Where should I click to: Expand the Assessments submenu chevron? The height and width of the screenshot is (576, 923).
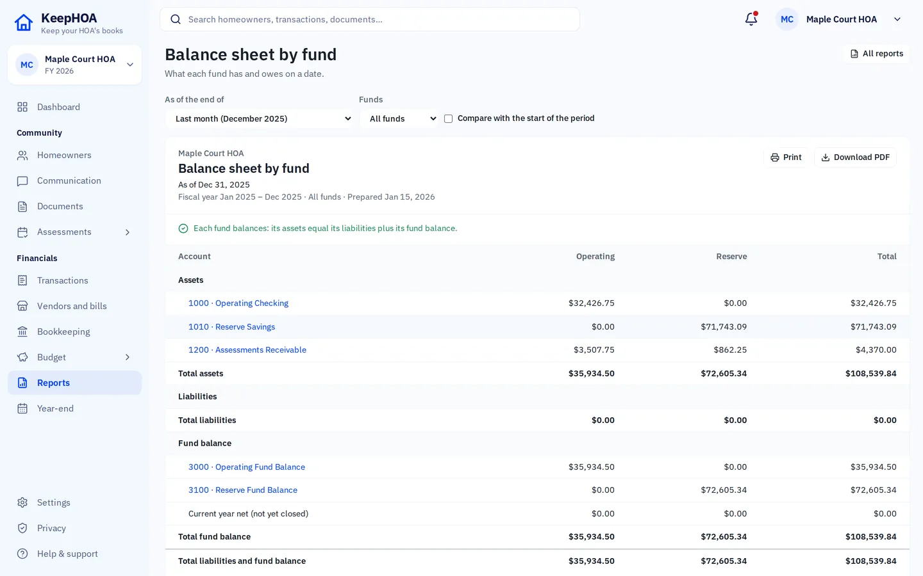click(x=128, y=232)
